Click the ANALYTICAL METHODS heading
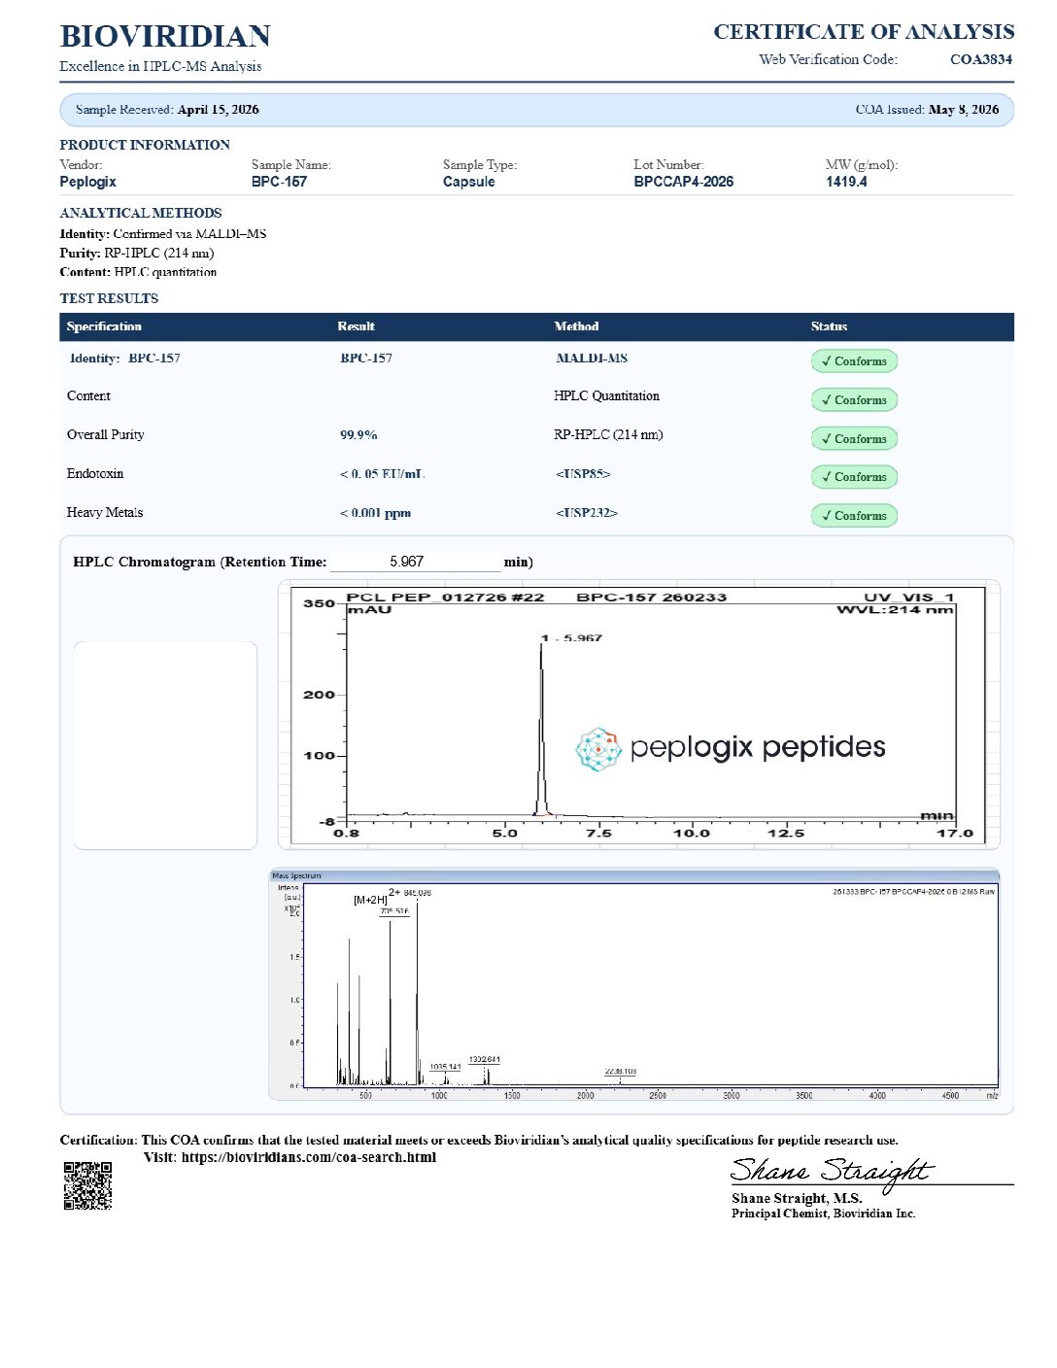 pos(141,213)
